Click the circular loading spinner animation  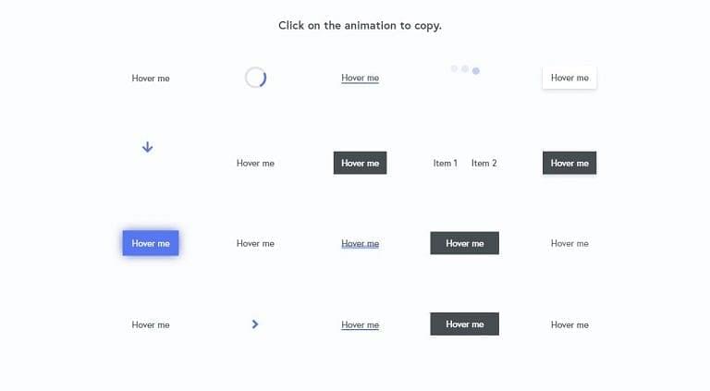(x=255, y=78)
